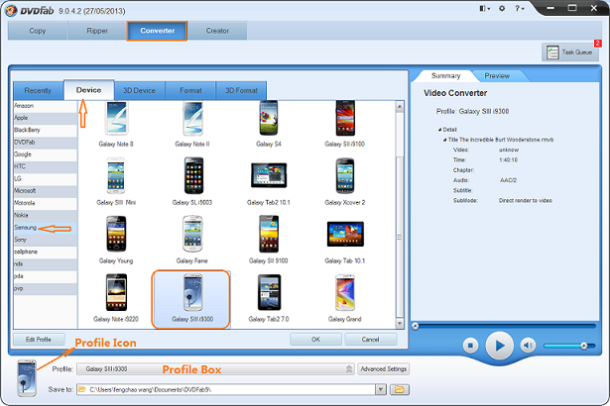The height and width of the screenshot is (406, 610).
Task: Open the help question mark menu
Action: click(520, 8)
